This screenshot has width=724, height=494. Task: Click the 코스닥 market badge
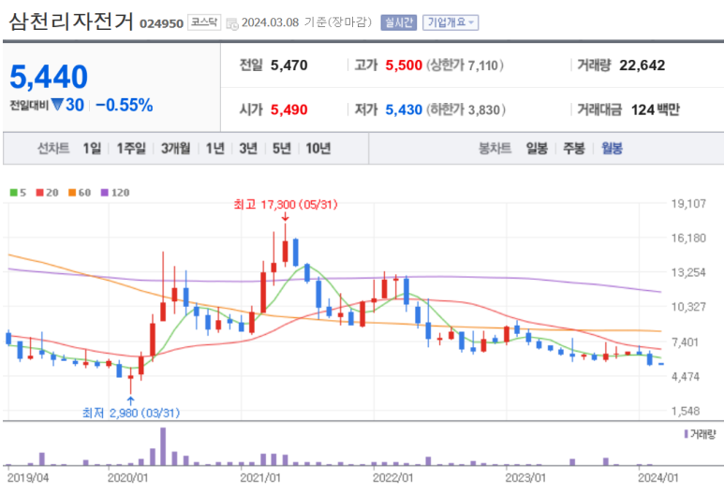click(204, 22)
